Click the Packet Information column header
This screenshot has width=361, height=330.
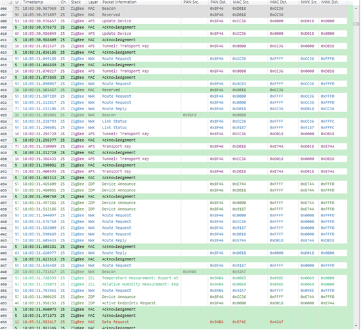tap(140, 3)
